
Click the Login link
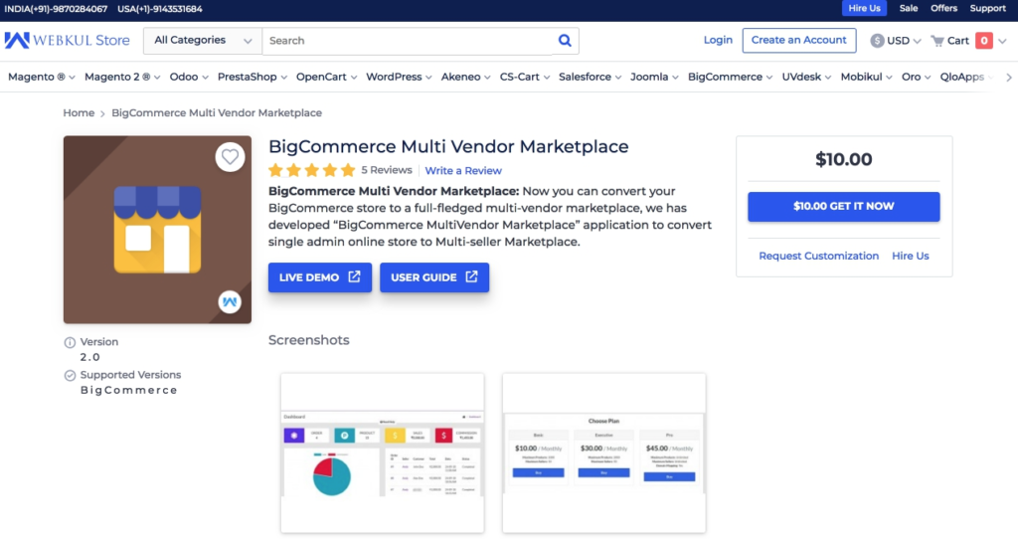718,40
